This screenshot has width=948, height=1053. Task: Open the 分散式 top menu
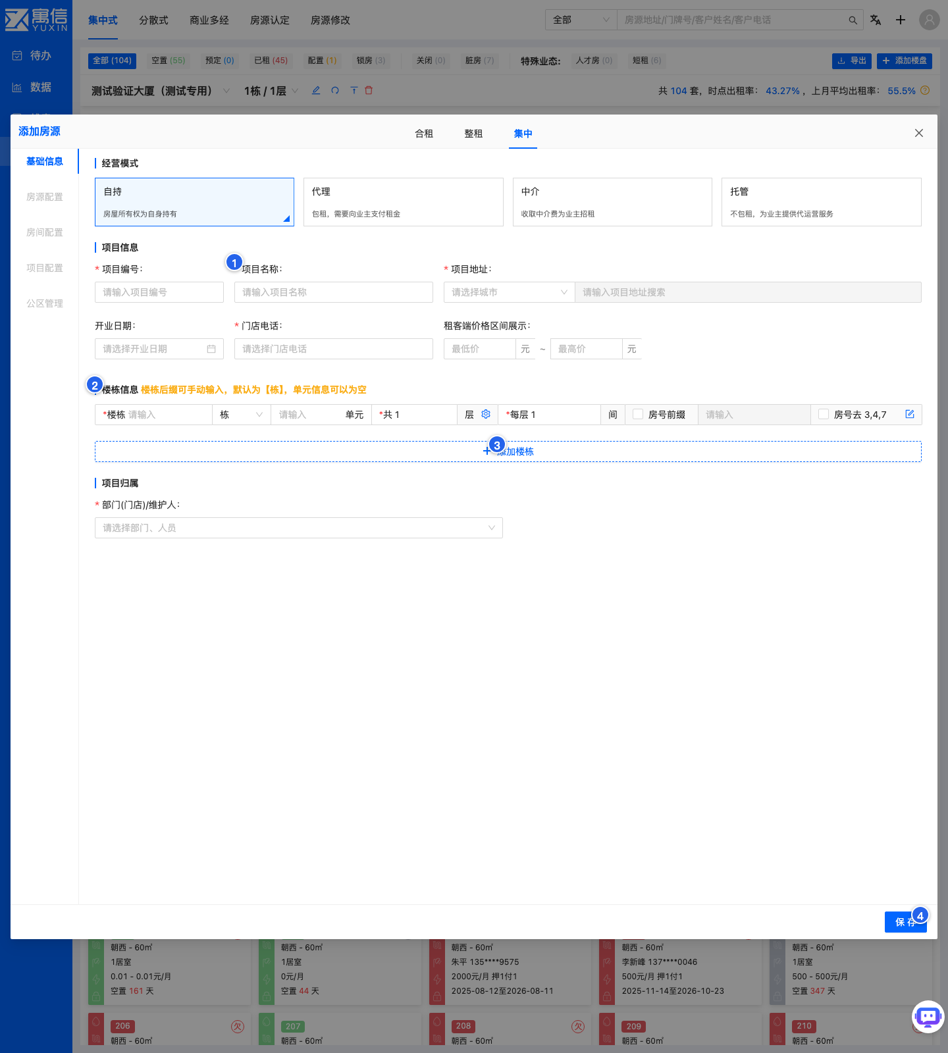(x=153, y=20)
